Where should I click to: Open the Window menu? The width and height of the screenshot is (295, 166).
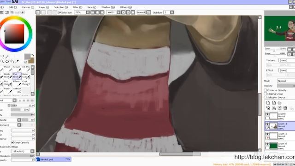coord(108,7)
